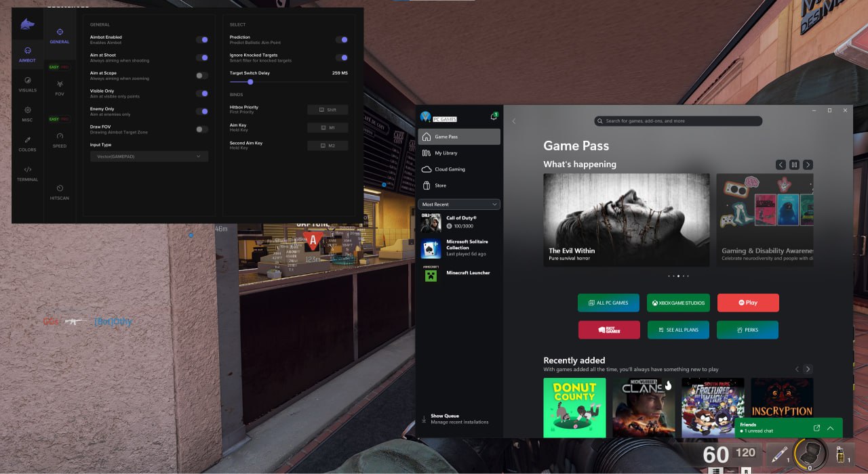Click the wolf logo in the overlay menu
868x474 pixels.
click(27, 26)
